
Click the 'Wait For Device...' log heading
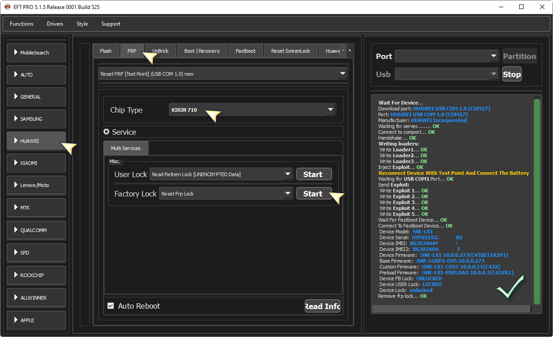point(401,103)
